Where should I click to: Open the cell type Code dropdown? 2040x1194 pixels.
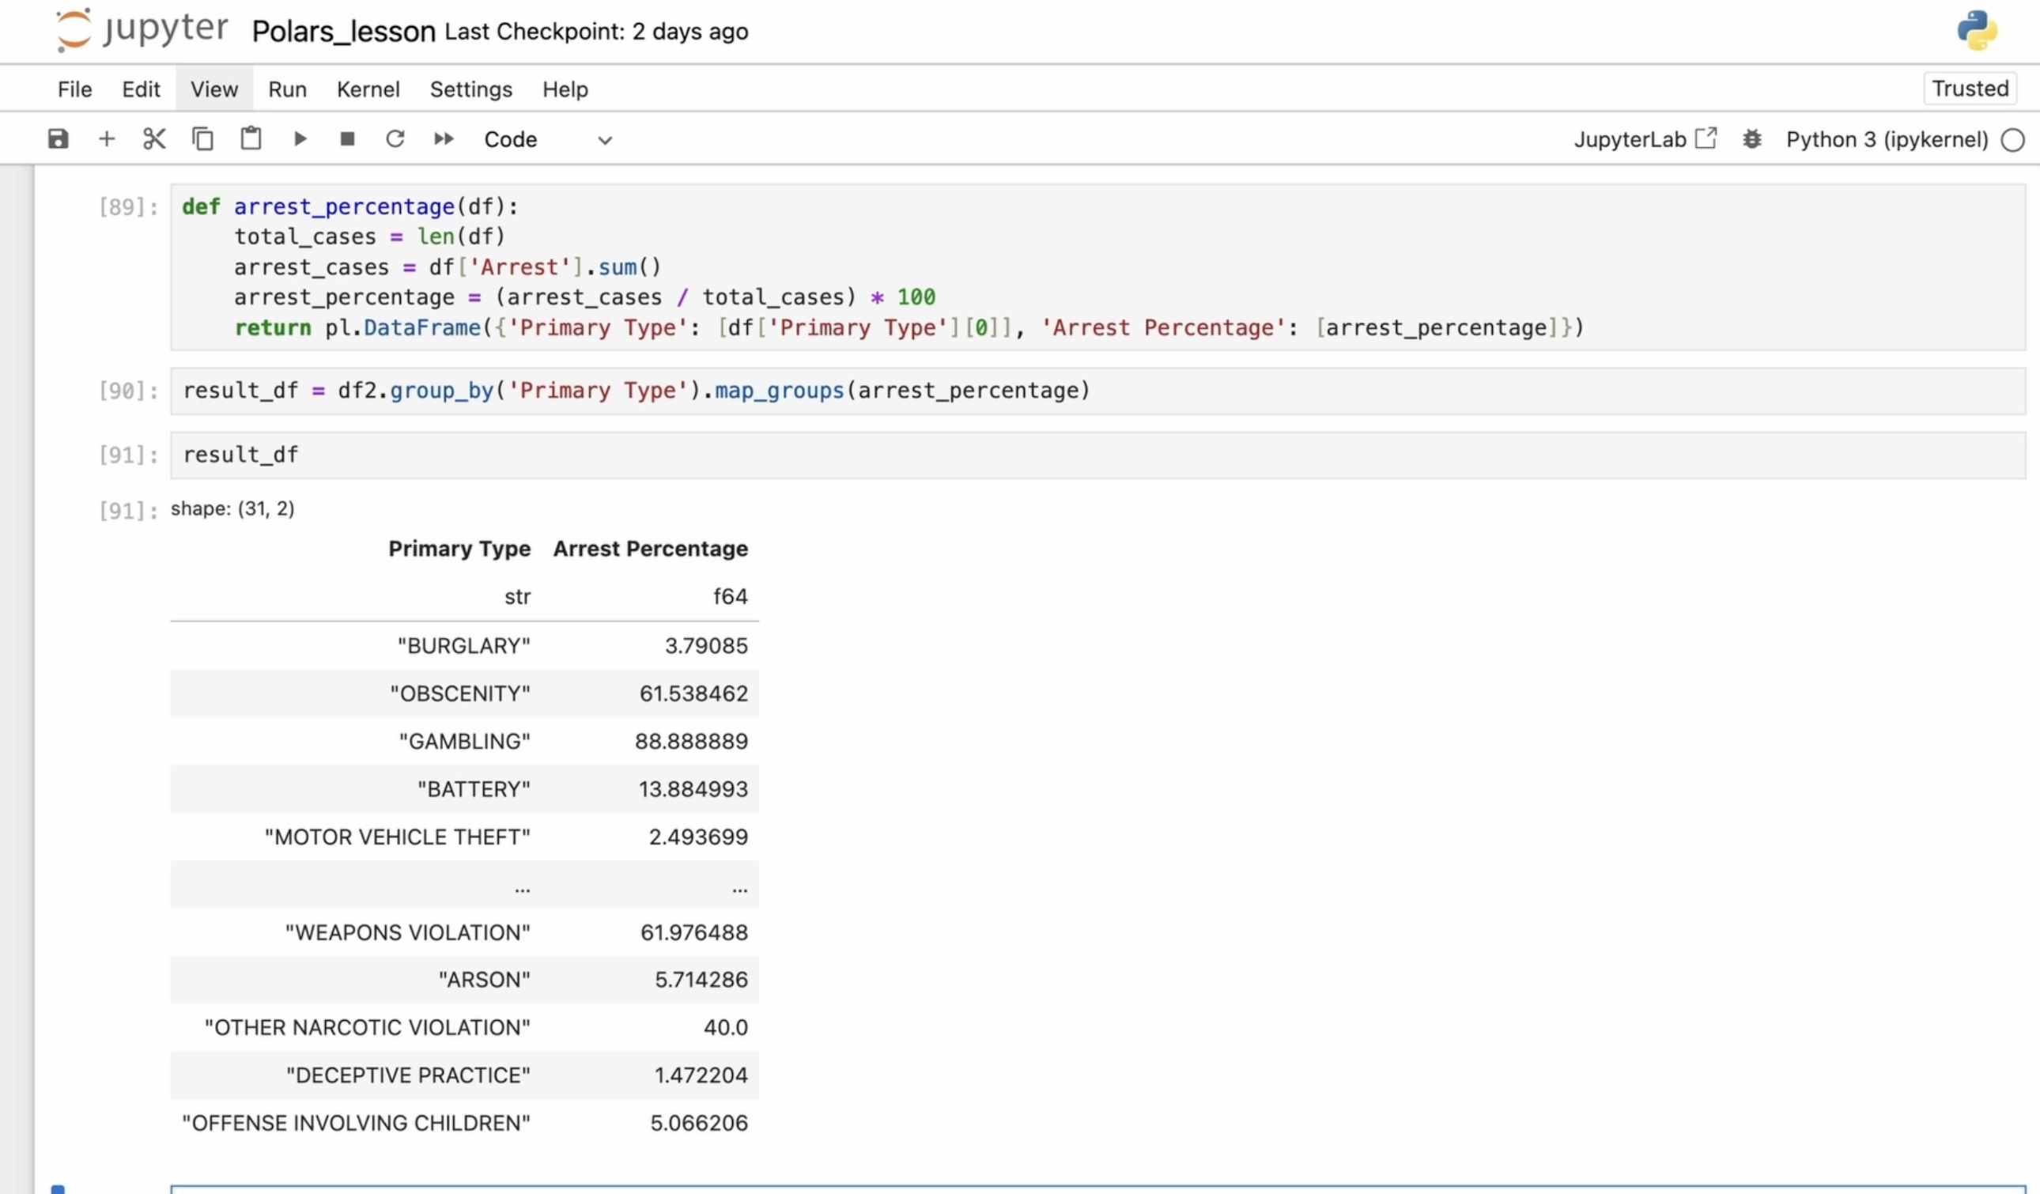pyautogui.click(x=547, y=139)
